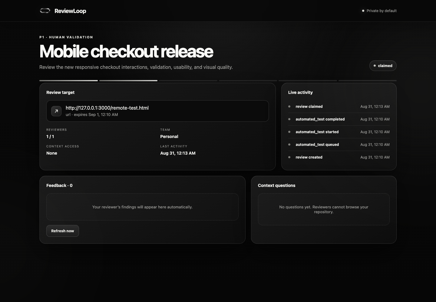436x302 pixels.
Task: Click the 'Live activity' heading
Action: click(300, 92)
